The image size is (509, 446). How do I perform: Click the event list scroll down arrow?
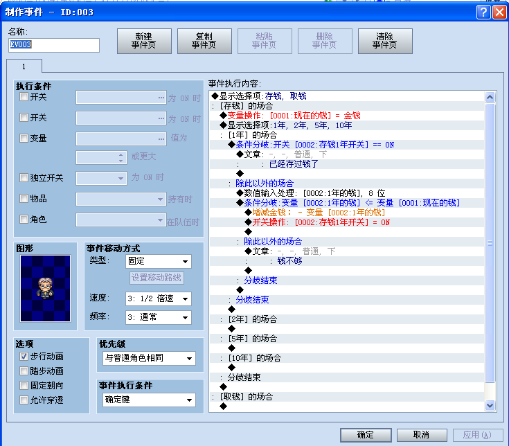pyautogui.click(x=490, y=405)
